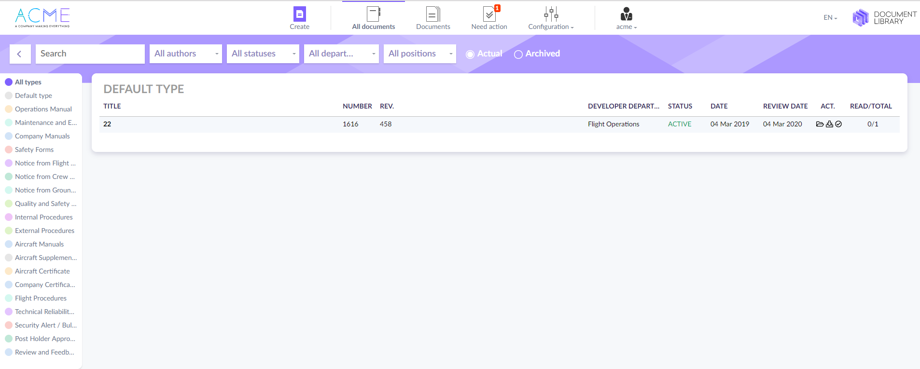
Task: Open the Need action icon with badge
Action: (489, 14)
